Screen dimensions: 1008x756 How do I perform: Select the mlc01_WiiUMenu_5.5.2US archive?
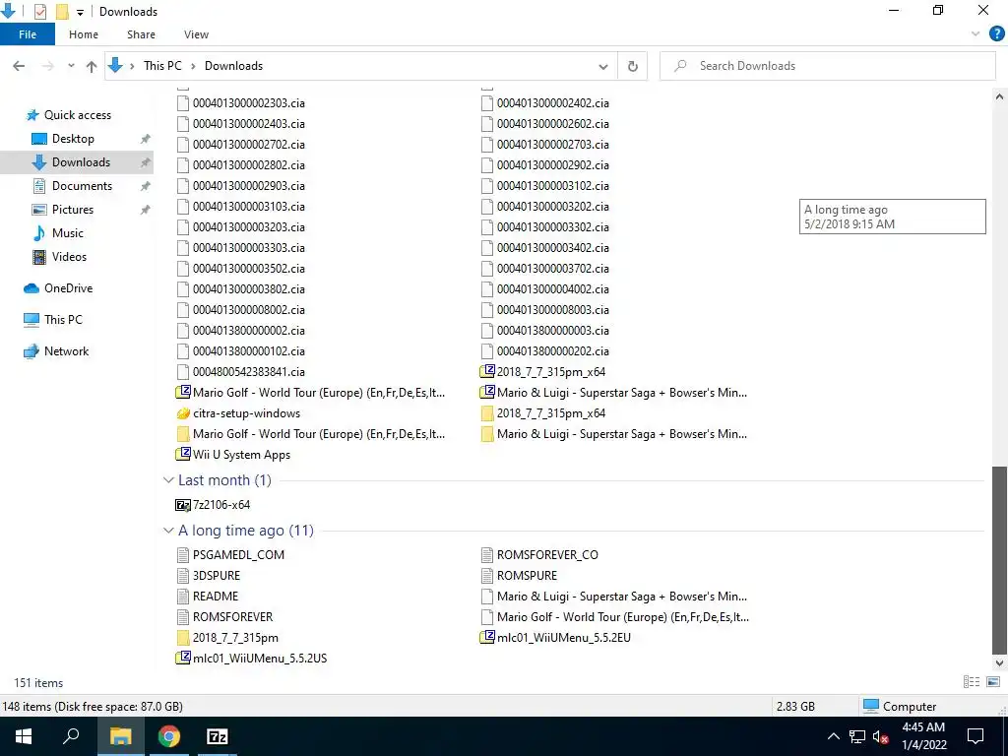(252, 659)
